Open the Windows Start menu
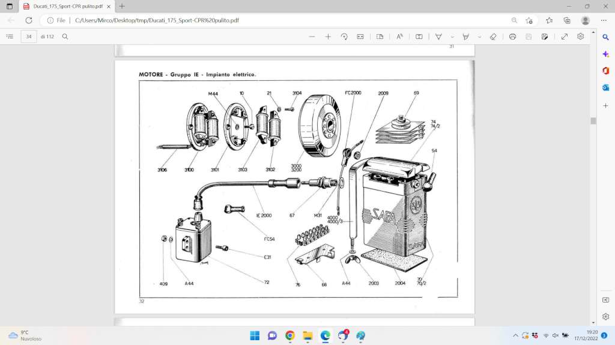The width and height of the screenshot is (615, 345). [255, 335]
